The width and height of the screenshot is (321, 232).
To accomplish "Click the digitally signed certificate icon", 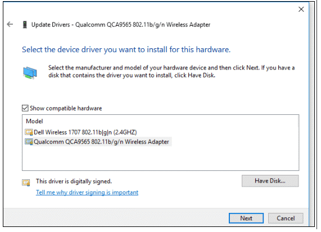I will (x=26, y=183).
